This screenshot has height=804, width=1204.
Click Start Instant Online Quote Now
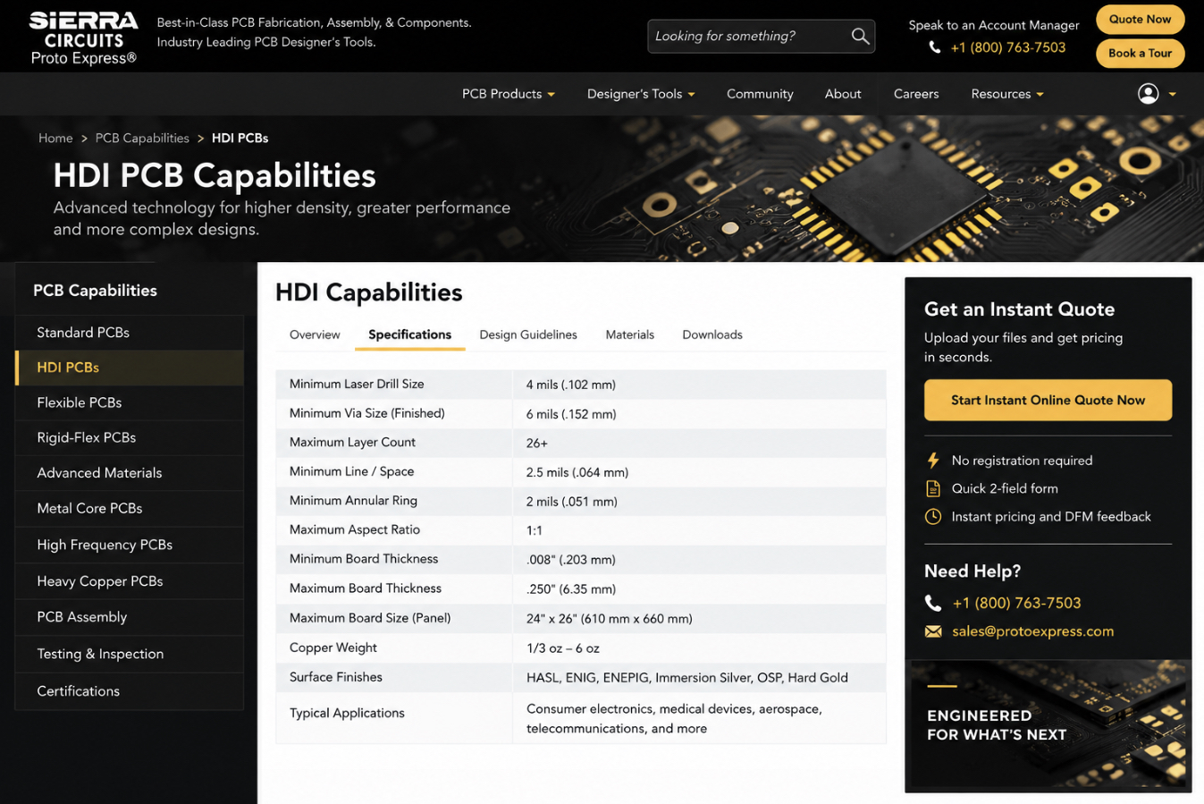[1048, 401]
